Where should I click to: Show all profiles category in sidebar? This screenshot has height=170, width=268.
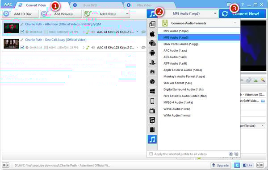152,24
